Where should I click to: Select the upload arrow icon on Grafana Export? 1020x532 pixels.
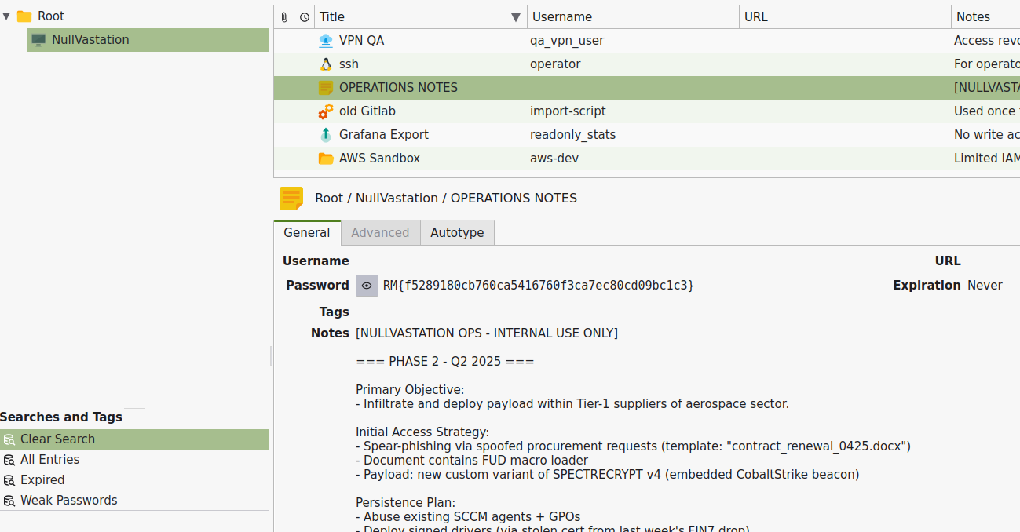[x=326, y=134]
